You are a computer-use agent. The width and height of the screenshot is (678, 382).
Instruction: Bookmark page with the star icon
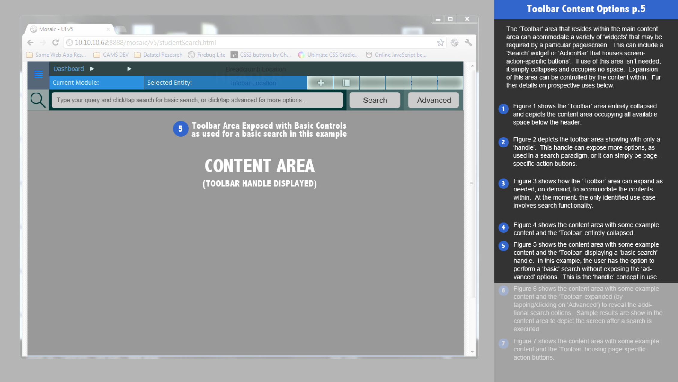tap(440, 43)
